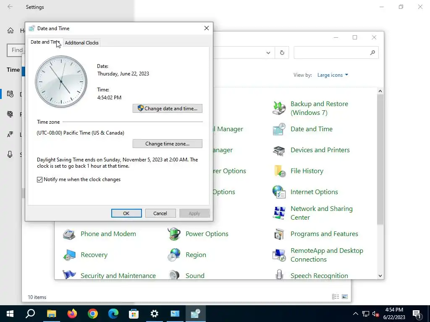Open the Recovery icon

[69, 255]
